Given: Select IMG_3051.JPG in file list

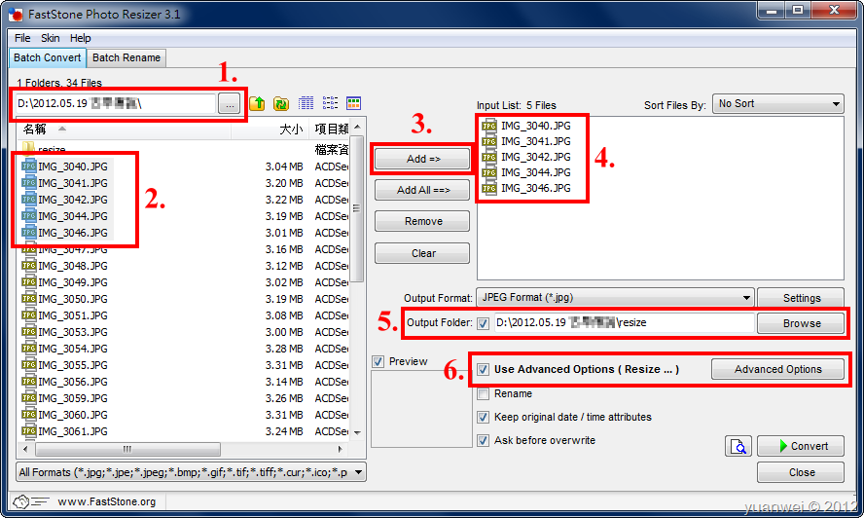Looking at the screenshot, I should 73,315.
